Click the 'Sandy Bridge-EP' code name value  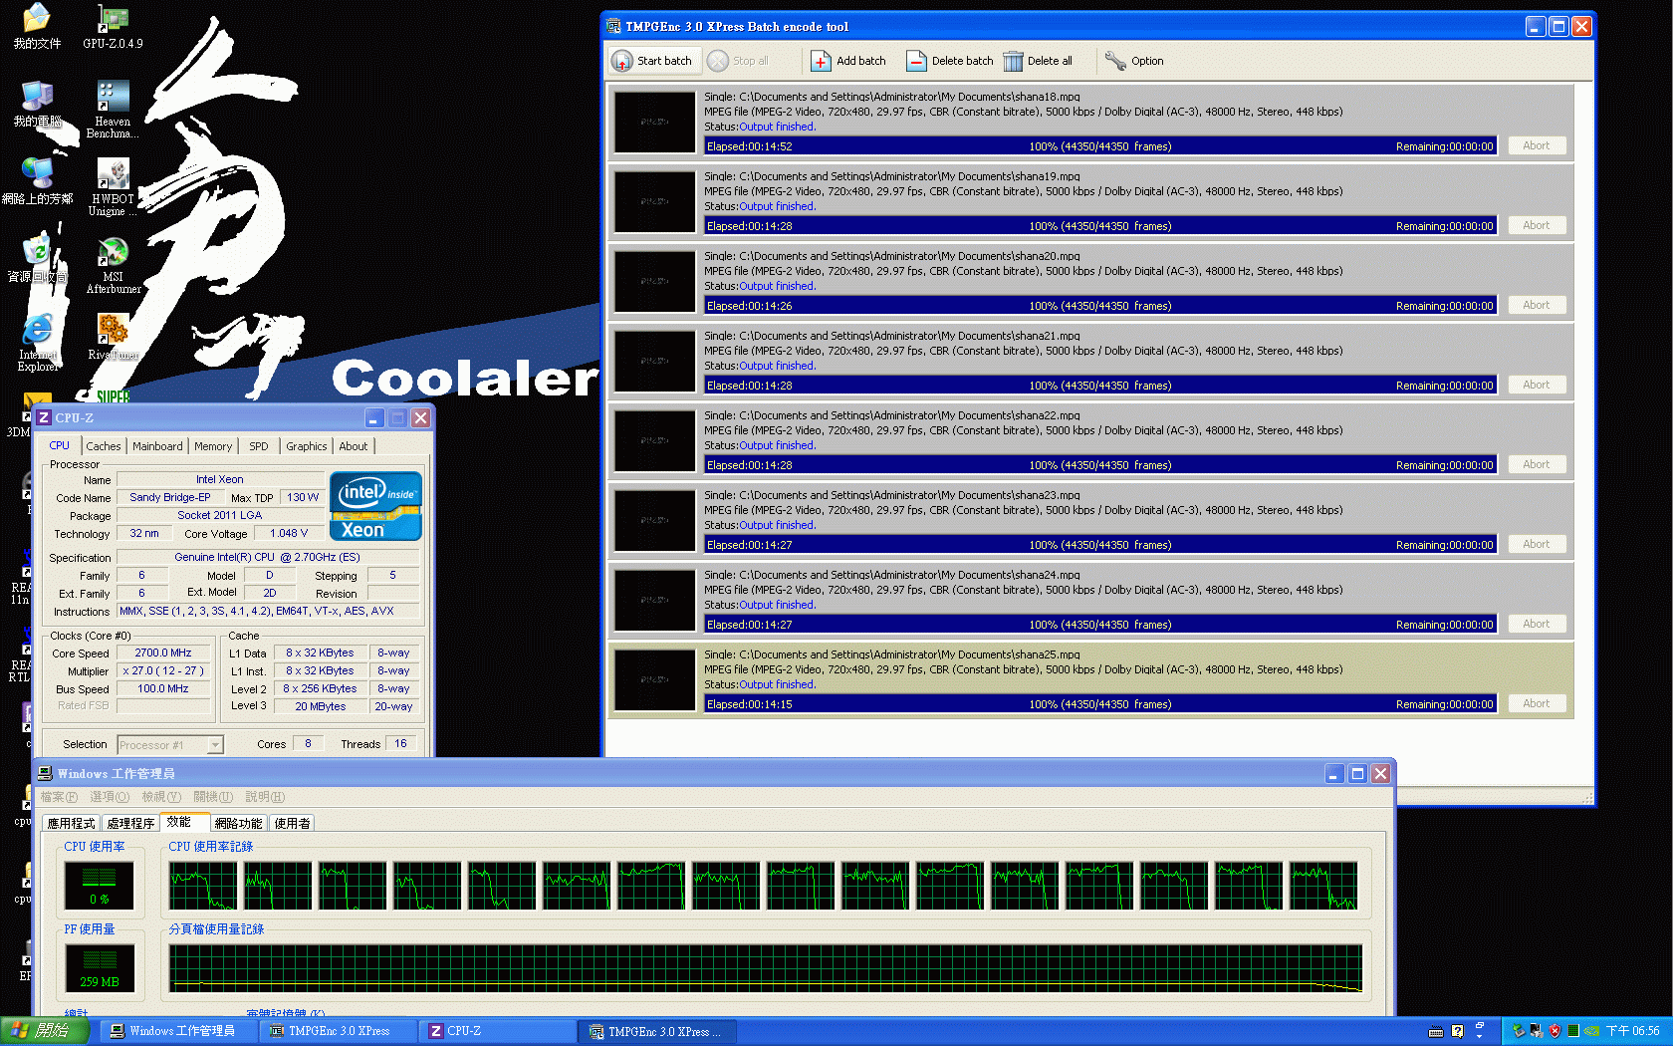[x=169, y=497]
